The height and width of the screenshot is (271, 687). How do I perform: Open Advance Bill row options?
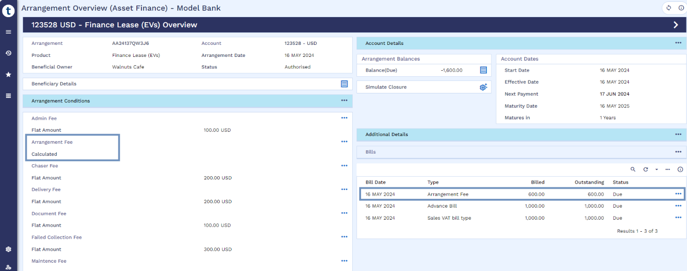pyautogui.click(x=678, y=206)
